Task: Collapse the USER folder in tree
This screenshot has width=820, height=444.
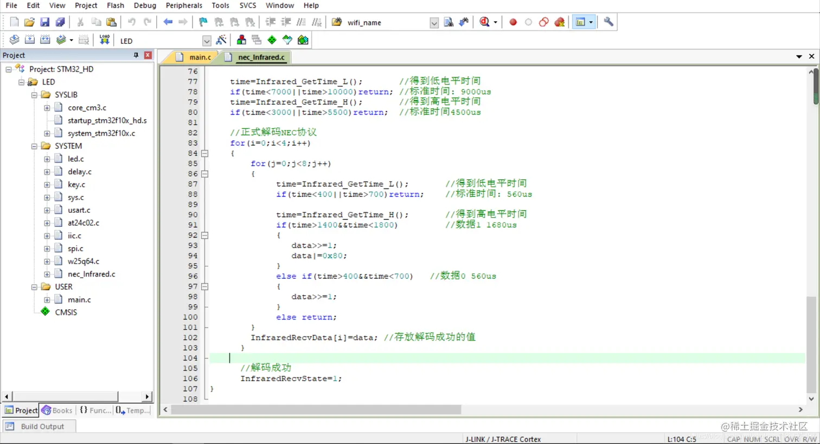Action: (34, 287)
